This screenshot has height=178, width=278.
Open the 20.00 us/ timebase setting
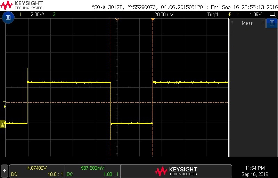point(164,14)
